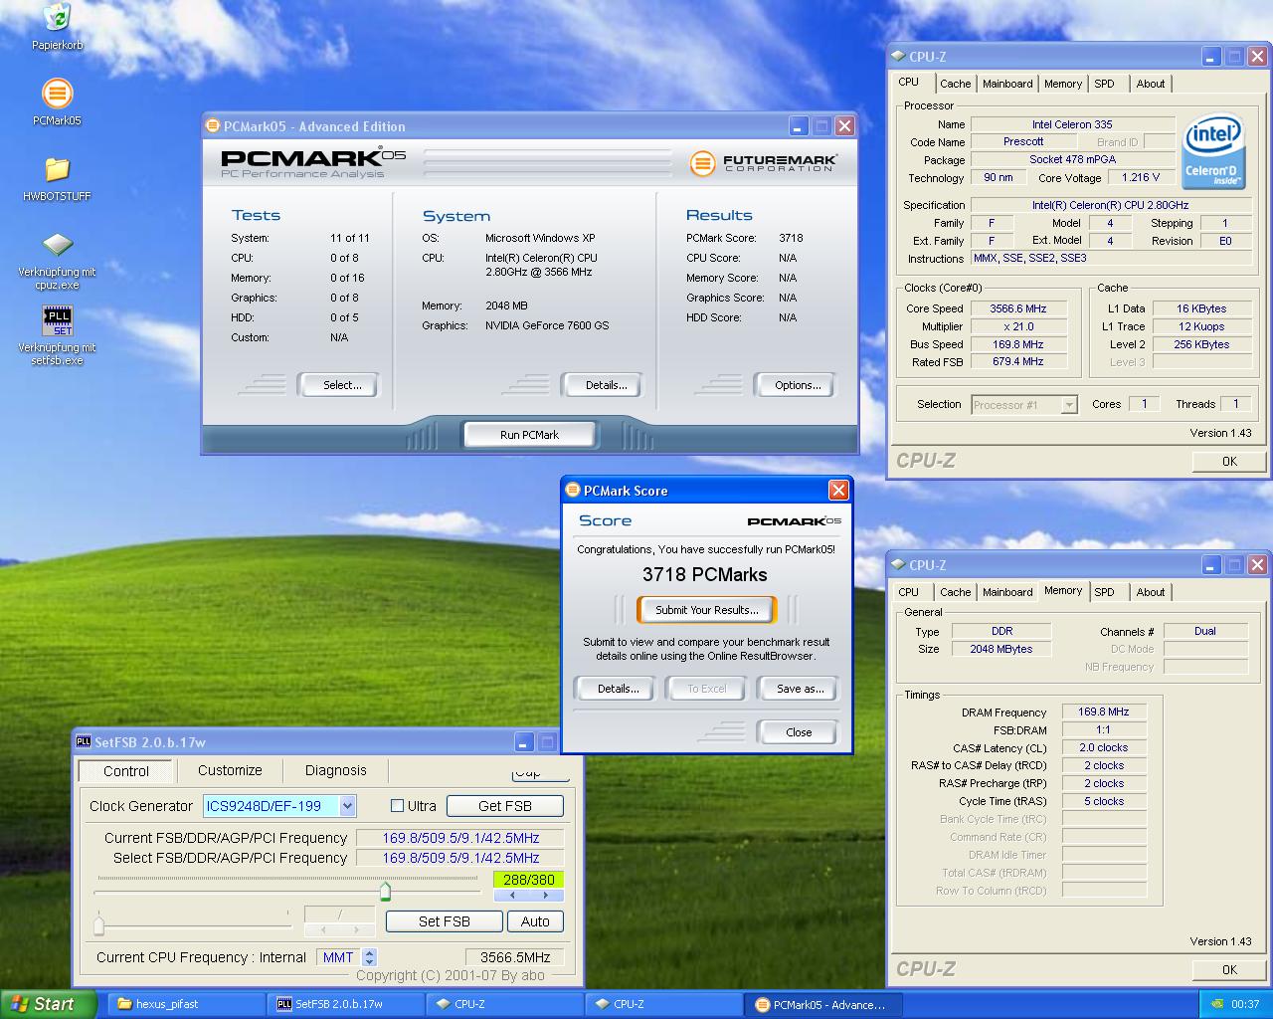Viewport: 1273px width, 1019px height.
Task: Switch to the Diagnosis tab in SetFSB
Action: (x=335, y=770)
